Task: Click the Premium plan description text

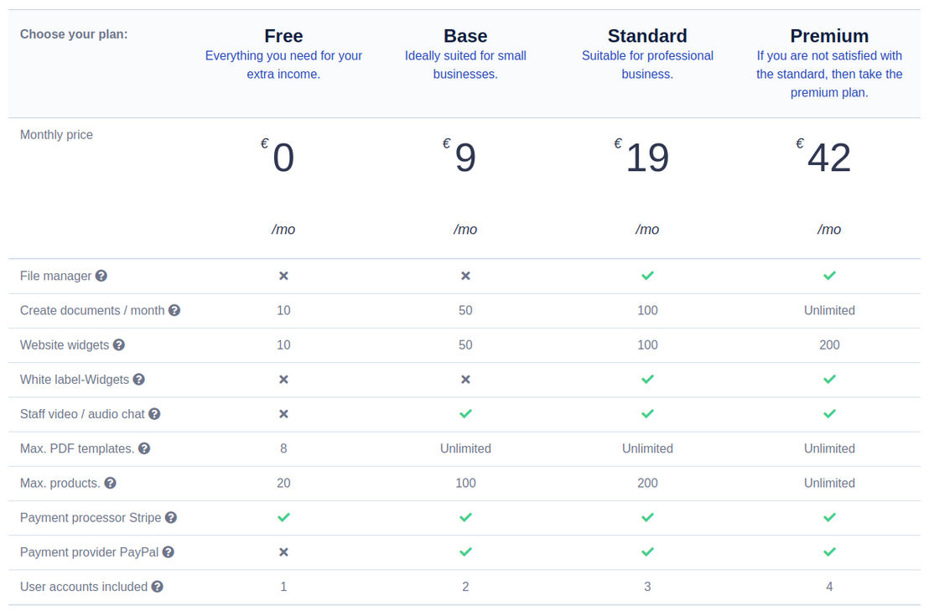Action: (829, 74)
